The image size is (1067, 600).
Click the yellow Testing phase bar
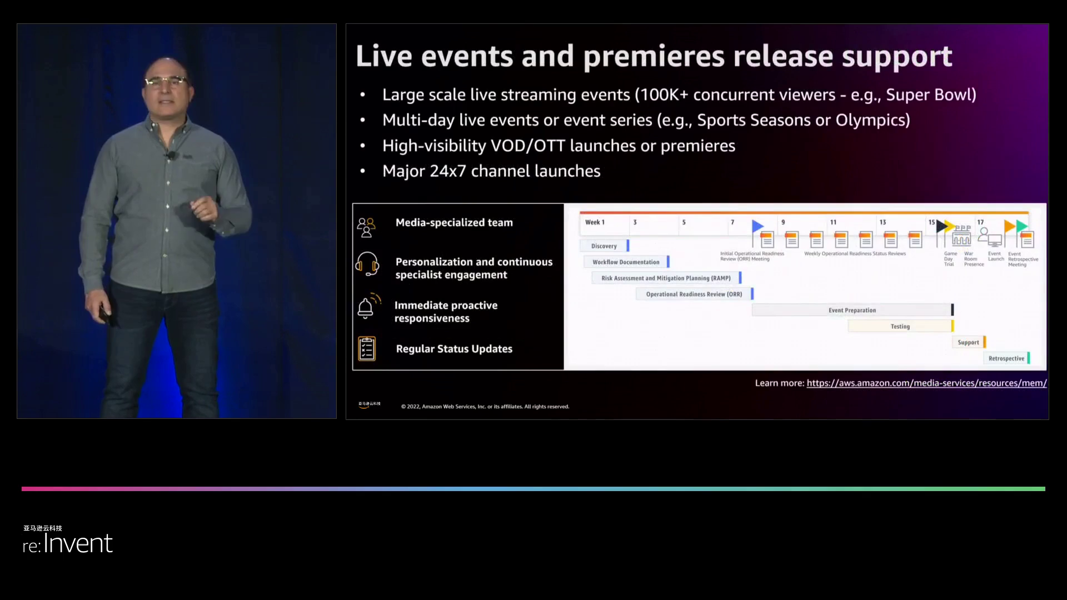pyautogui.click(x=900, y=326)
